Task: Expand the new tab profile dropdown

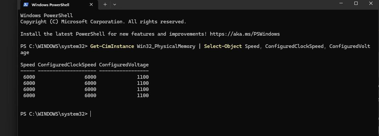Action: [115, 5]
